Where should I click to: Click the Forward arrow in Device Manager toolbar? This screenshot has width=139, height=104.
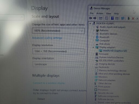point(95,18)
